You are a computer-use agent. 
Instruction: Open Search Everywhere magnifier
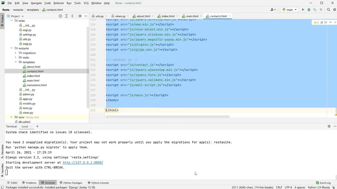click(329, 10)
